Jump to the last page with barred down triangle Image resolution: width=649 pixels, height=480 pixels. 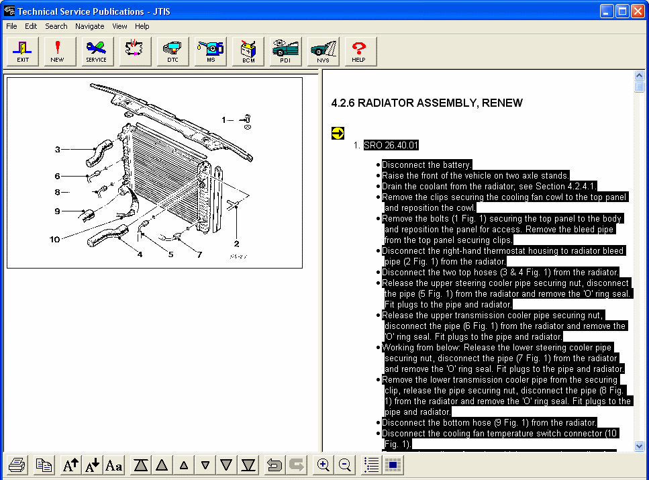(x=248, y=465)
